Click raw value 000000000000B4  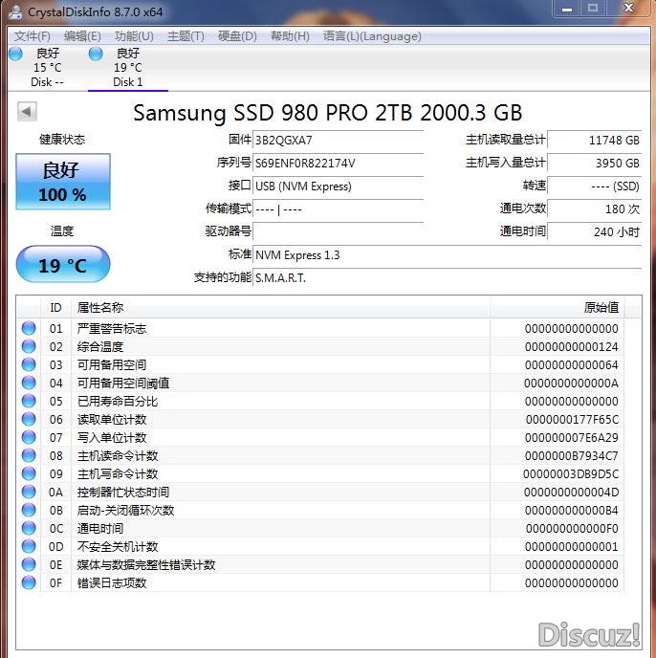[x=572, y=511]
